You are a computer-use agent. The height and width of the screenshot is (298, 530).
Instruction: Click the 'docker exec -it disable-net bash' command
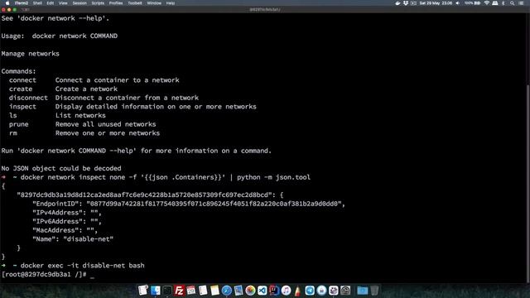pos(83,266)
